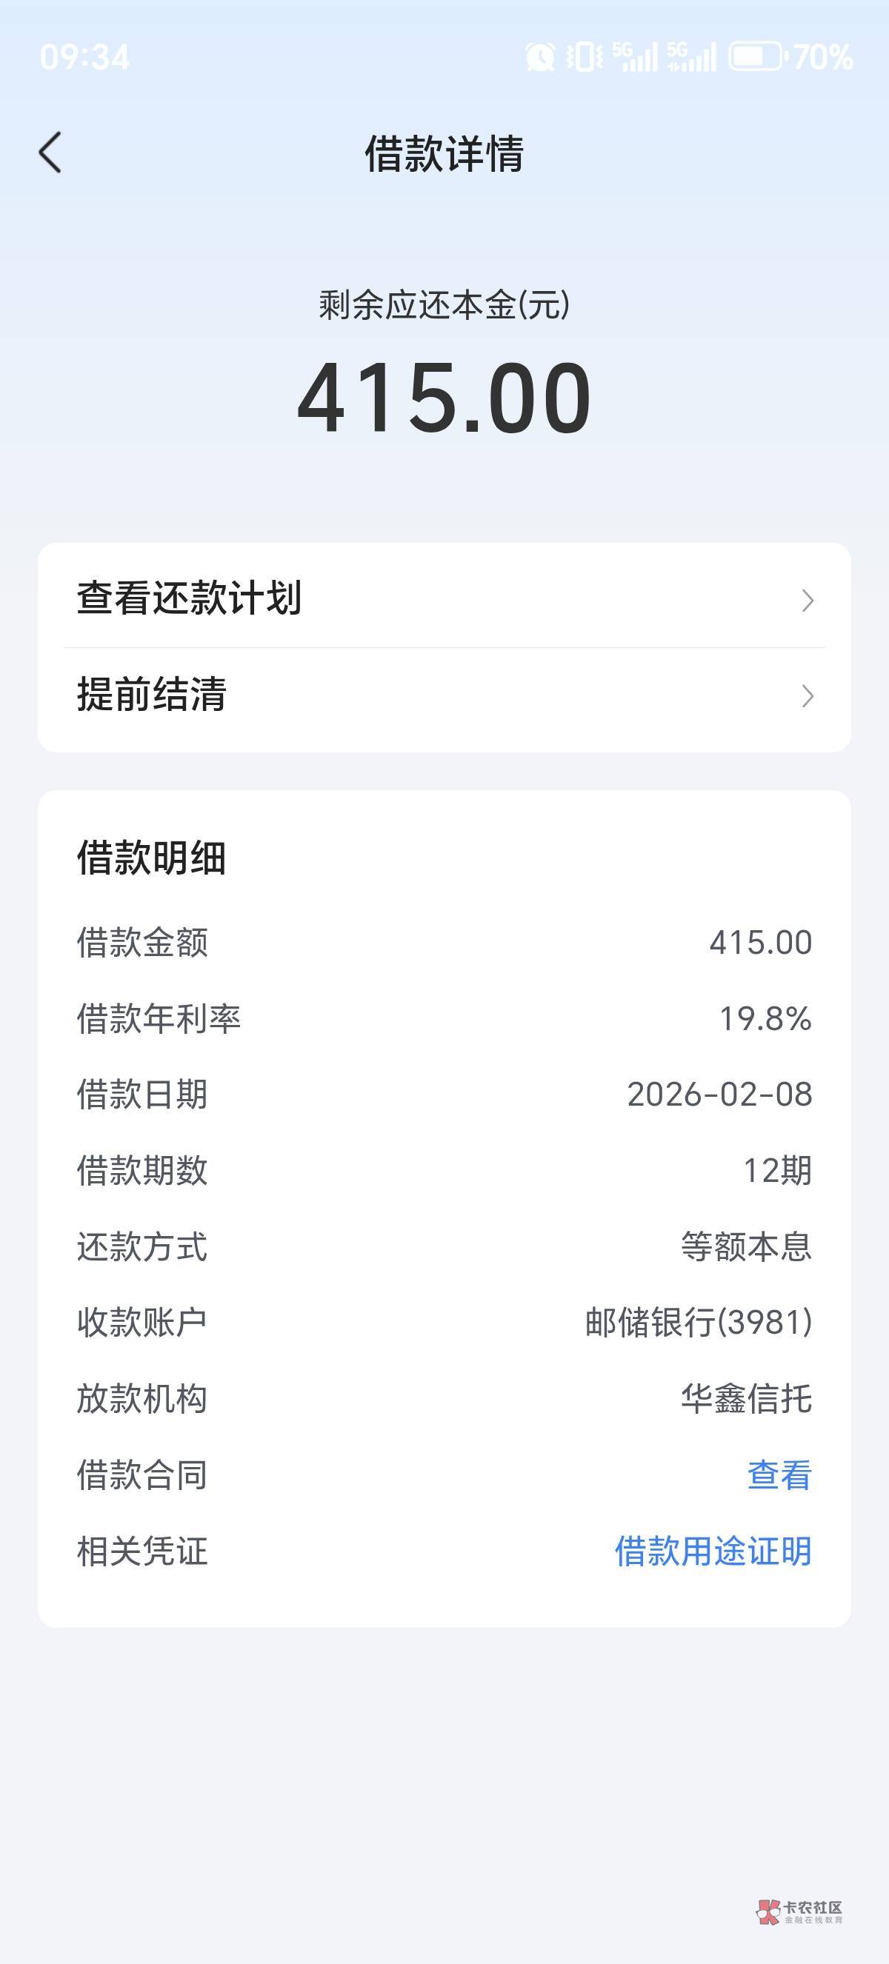Image resolution: width=889 pixels, height=1964 pixels.
Task: Tap the first 5G signal icon
Action: pyautogui.click(x=634, y=57)
